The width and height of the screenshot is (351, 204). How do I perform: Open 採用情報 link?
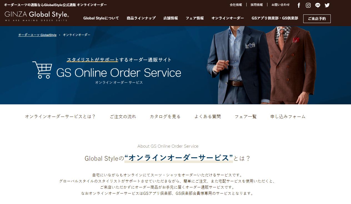[257, 5]
